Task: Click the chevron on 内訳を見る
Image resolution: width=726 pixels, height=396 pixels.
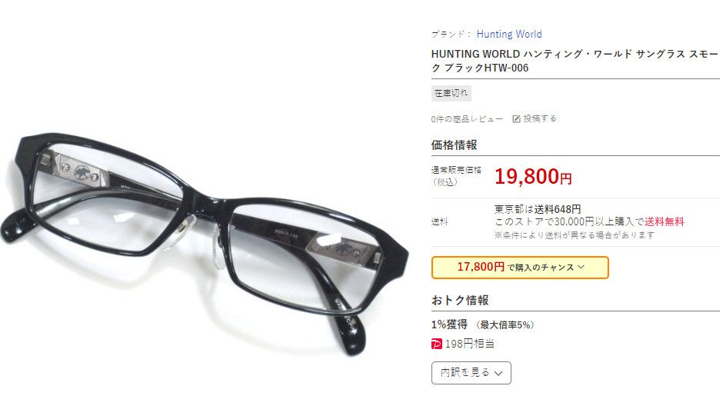Action: click(x=498, y=373)
